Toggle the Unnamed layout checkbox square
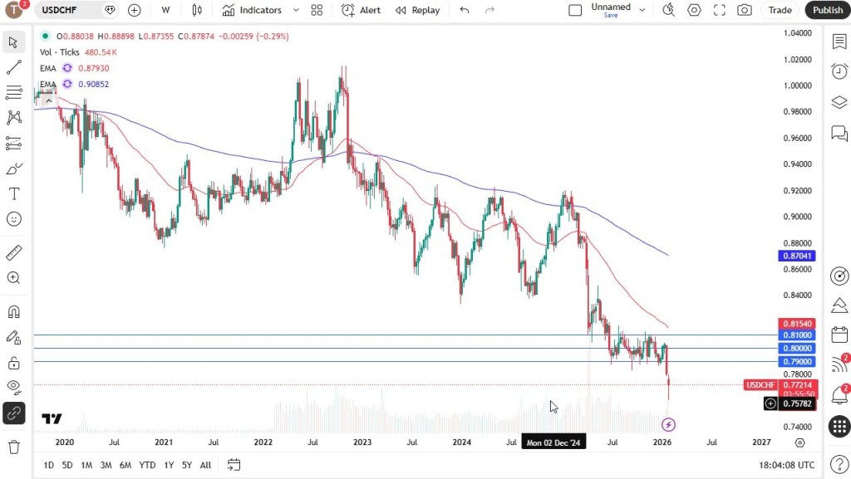The width and height of the screenshot is (851, 479). [x=575, y=10]
